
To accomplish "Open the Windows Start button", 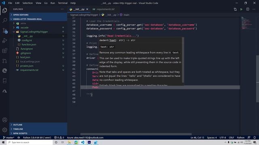I will coord(3,142).
